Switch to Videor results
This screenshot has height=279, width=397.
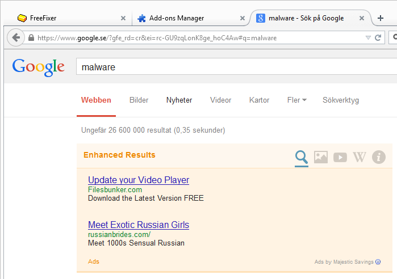pyautogui.click(x=220, y=100)
